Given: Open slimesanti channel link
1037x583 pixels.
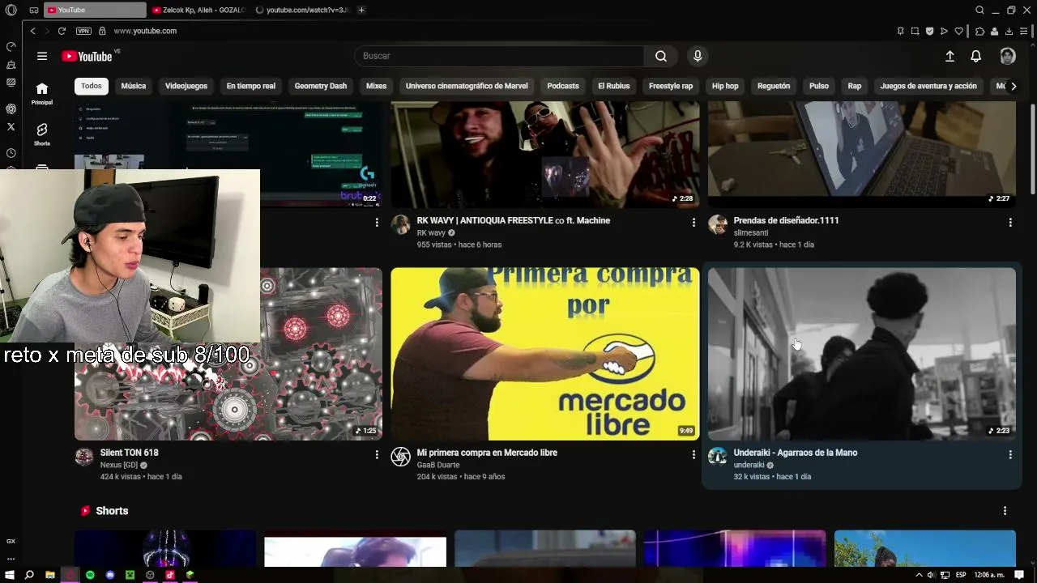Looking at the screenshot, I should [751, 233].
